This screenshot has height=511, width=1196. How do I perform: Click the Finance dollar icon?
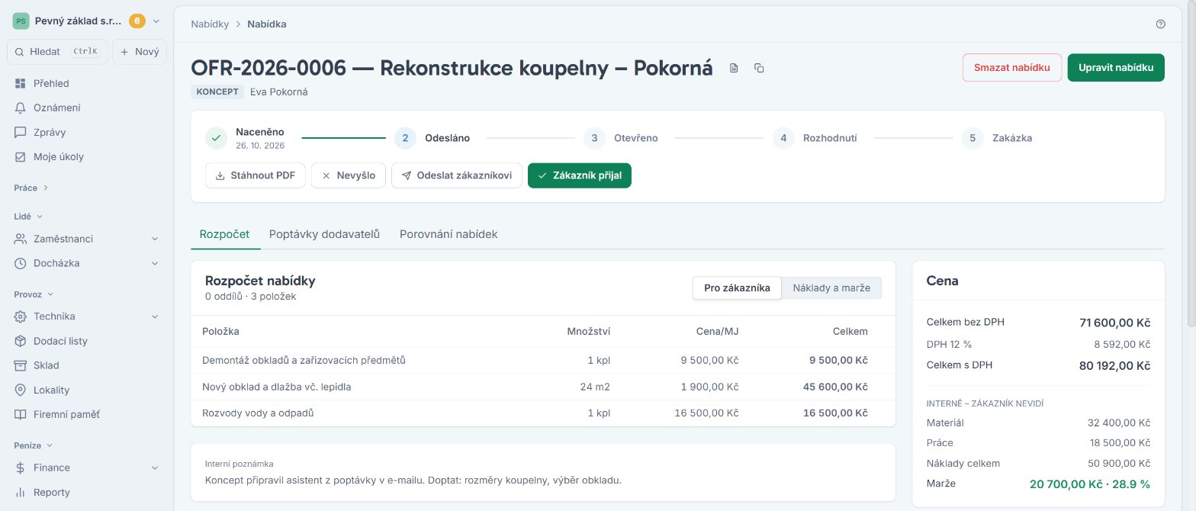pos(21,468)
